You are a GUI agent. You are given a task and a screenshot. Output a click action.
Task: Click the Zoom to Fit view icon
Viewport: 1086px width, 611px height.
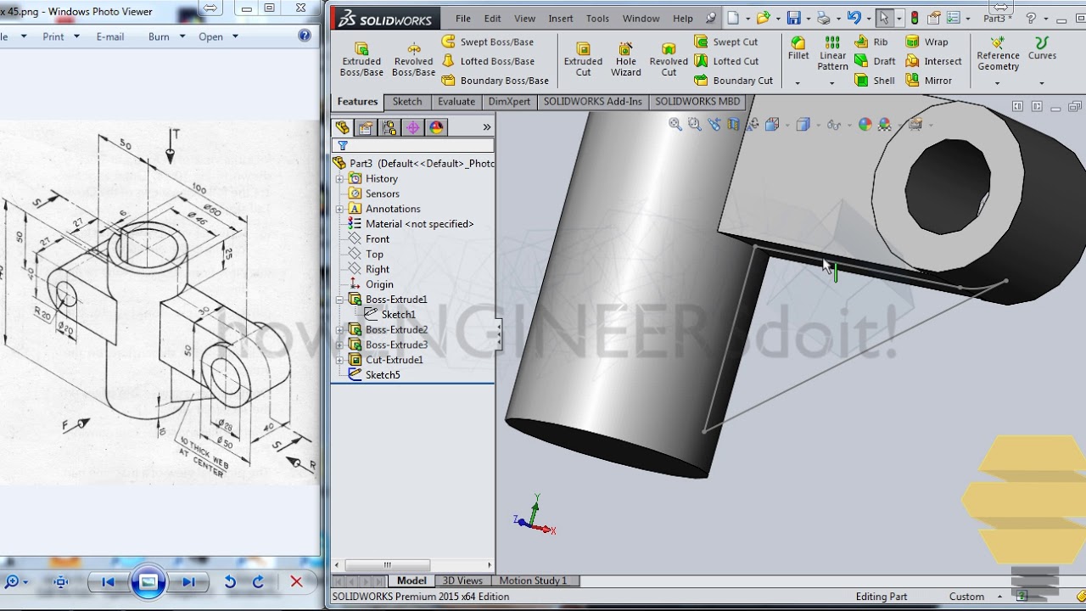point(675,124)
